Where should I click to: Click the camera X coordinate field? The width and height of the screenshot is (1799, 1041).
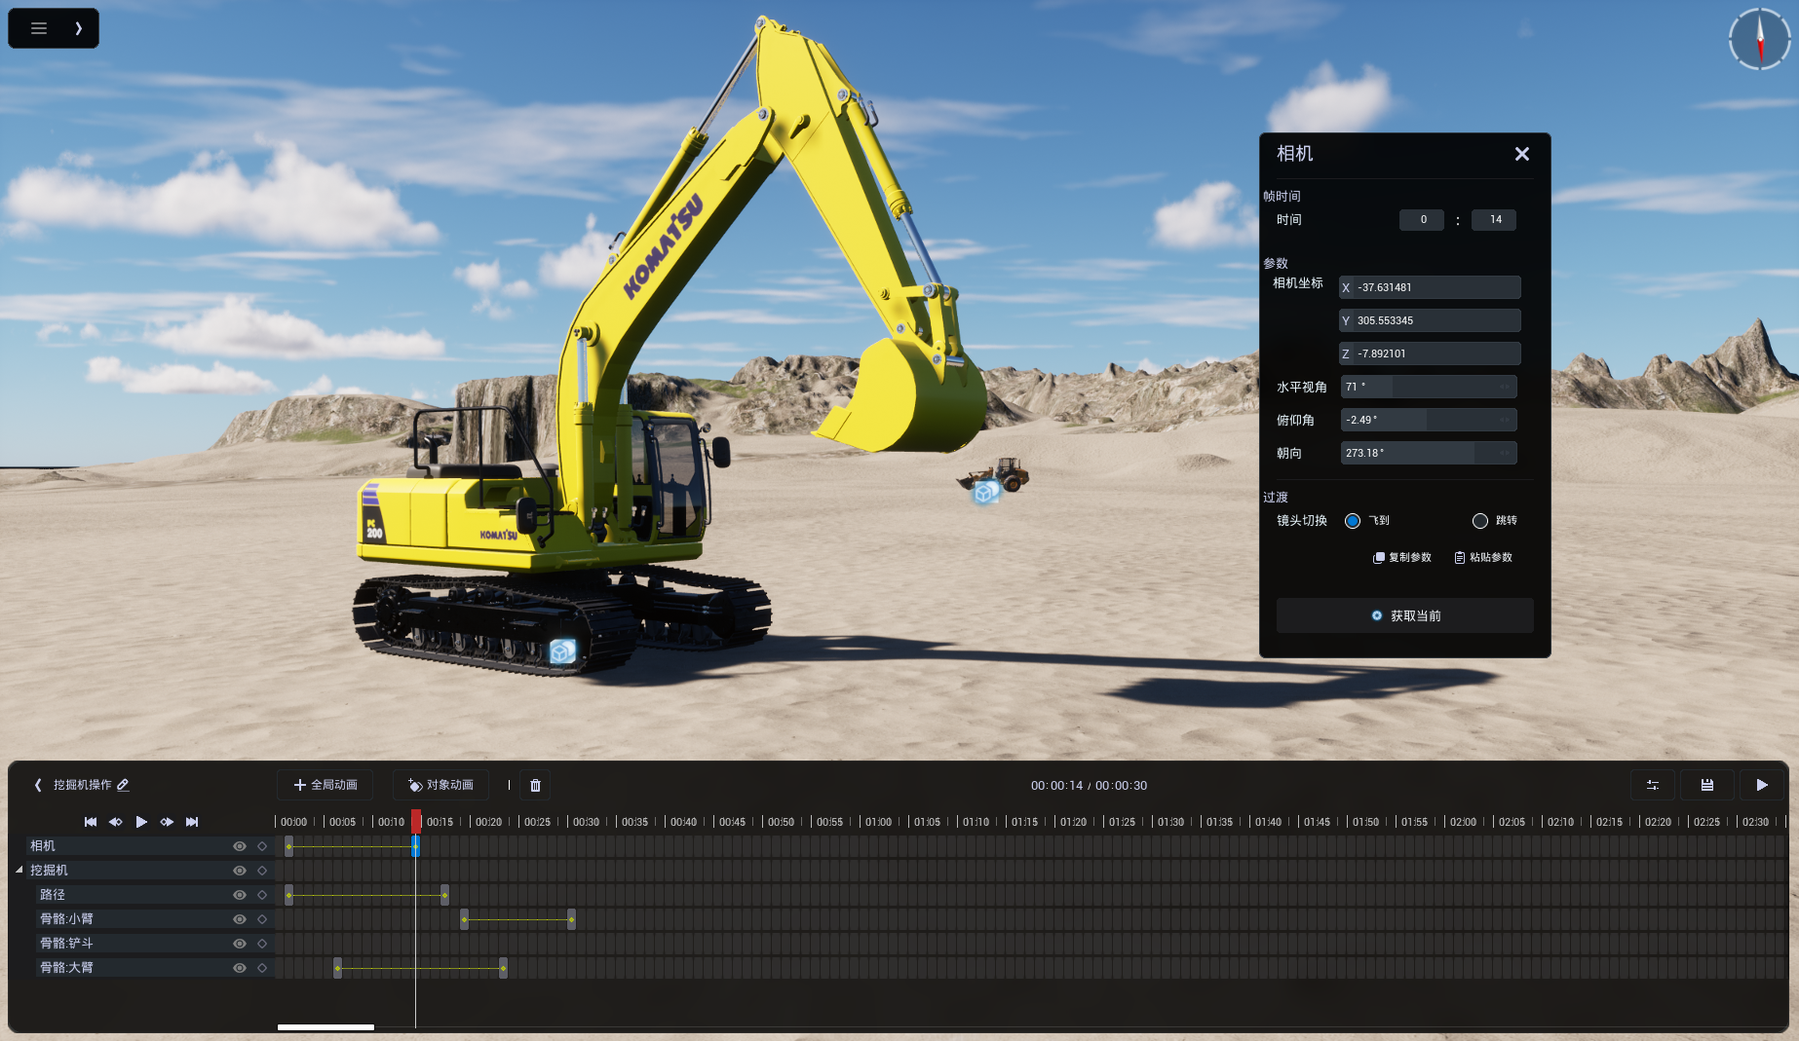tap(1430, 287)
